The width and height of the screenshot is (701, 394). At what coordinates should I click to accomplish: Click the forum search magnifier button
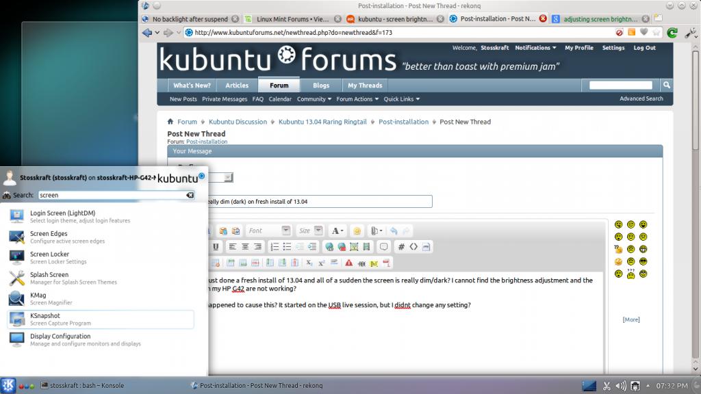click(666, 85)
